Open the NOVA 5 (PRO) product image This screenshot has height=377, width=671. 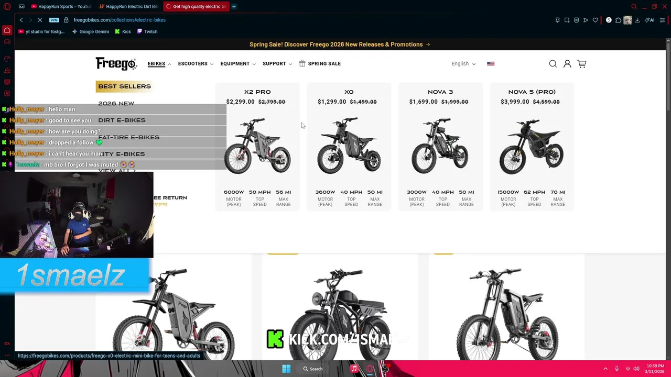(532, 147)
